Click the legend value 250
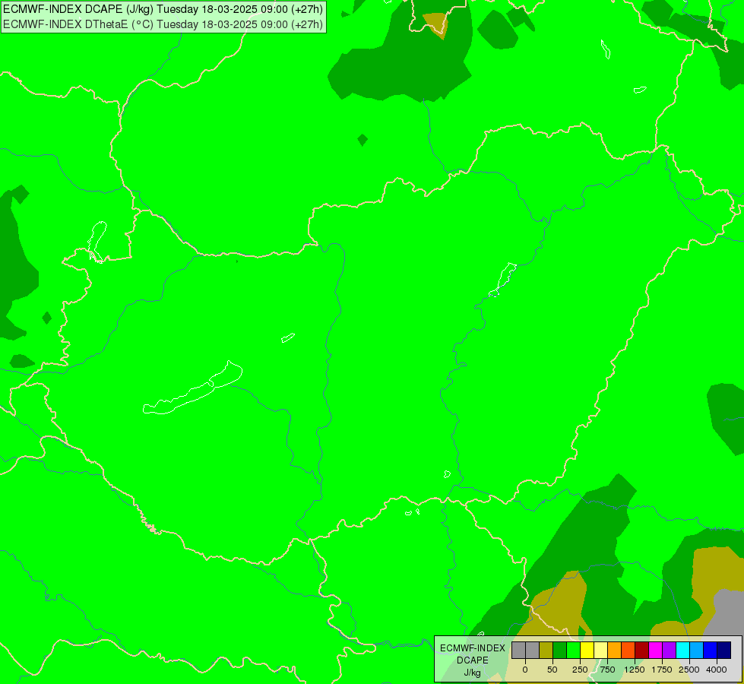This screenshot has width=744, height=684. tap(580, 670)
